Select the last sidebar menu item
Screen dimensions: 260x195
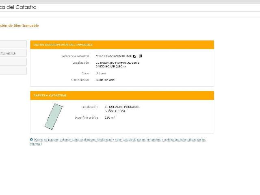13,71
